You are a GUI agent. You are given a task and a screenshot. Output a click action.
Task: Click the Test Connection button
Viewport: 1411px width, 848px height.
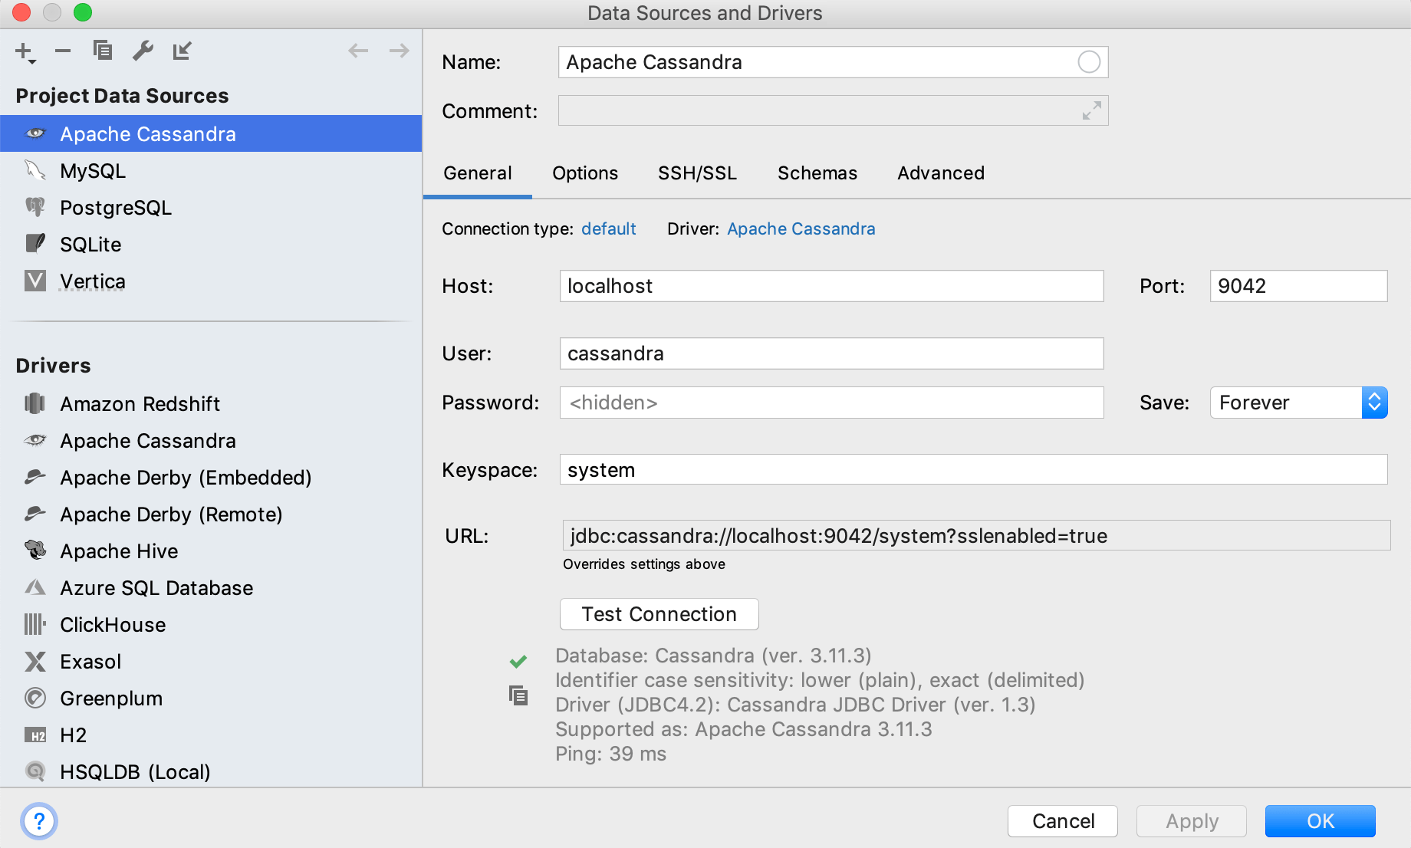click(659, 613)
